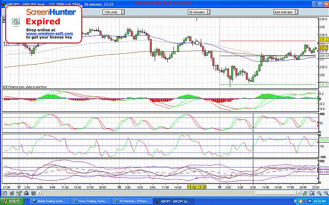This screenshot has height=205, width=329.
Task: Click the monitor tray icon beside the hand
Action: tap(305, 201)
